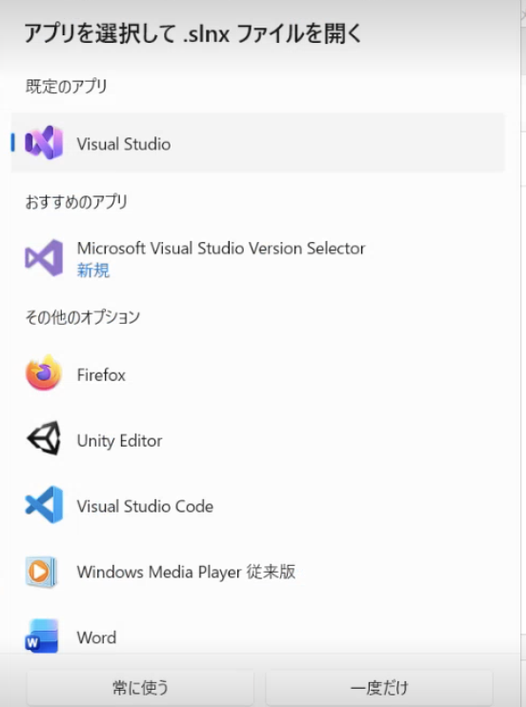This screenshot has height=707, width=526.
Task: Pick the blue Visual Studio Code icon
Action: click(44, 505)
